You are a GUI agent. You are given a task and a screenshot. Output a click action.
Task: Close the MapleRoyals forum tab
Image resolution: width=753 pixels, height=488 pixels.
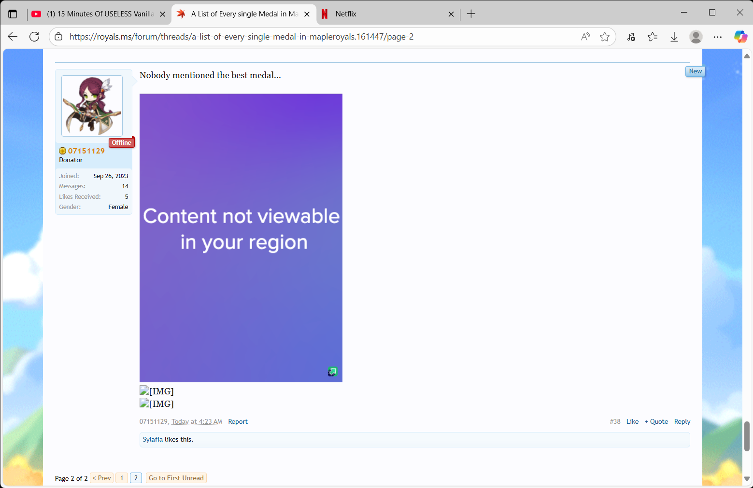pos(307,14)
